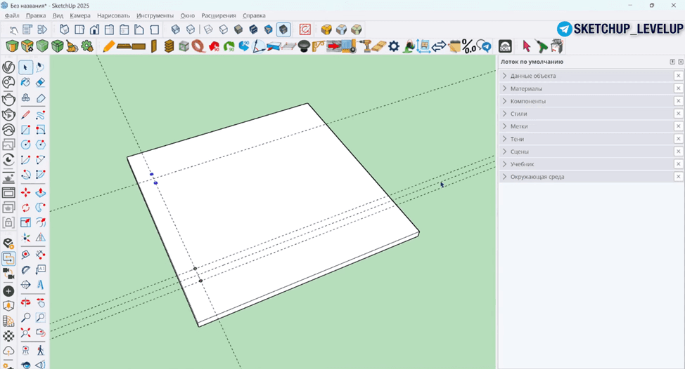Pin the default tray auto-hide button

672,62
